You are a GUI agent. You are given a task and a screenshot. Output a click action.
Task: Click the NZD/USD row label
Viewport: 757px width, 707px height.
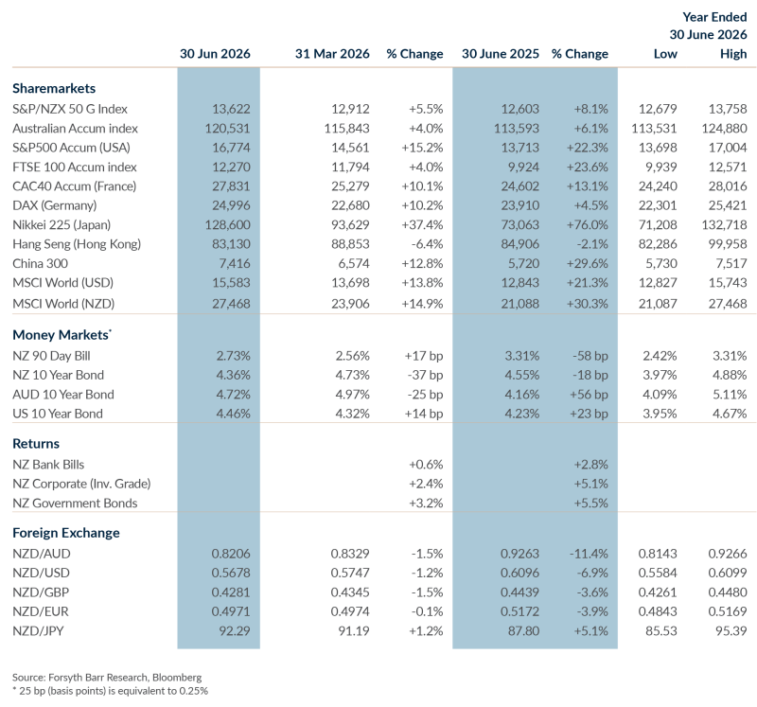[41, 574]
